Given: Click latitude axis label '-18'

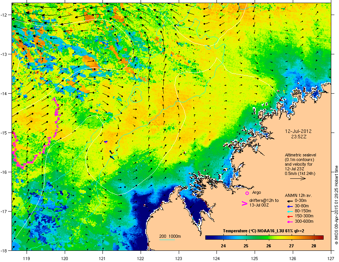Looking at the screenshot, I should [x=4, y=250].
